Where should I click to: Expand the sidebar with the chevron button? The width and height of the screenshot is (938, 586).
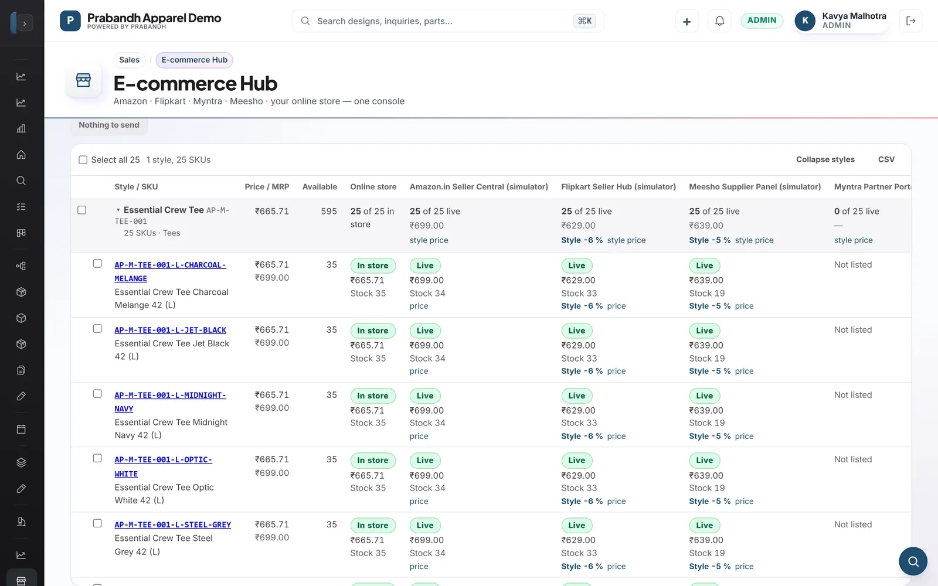24,23
